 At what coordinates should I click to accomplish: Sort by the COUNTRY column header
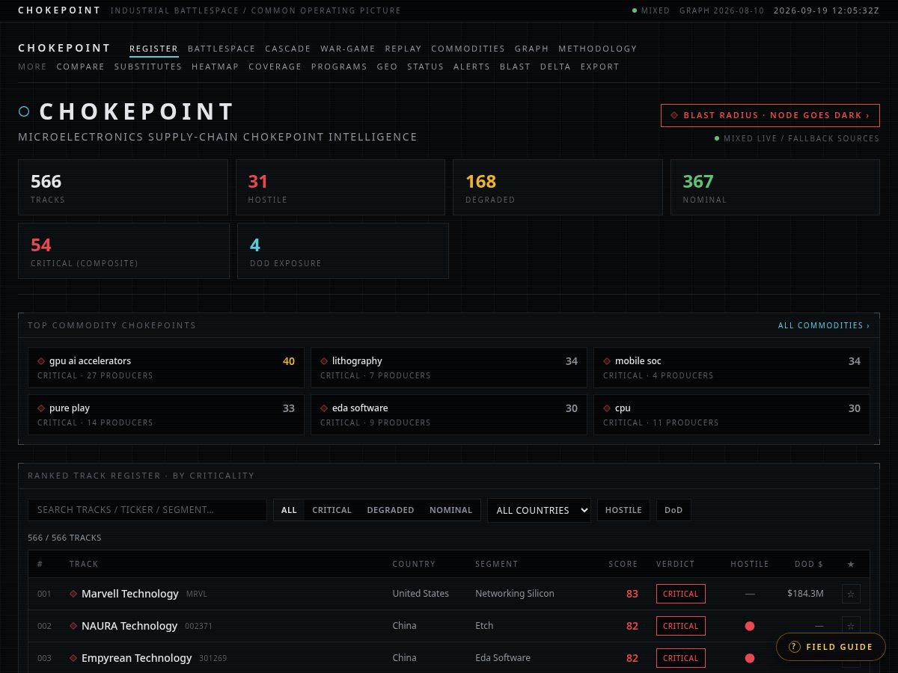coord(414,564)
